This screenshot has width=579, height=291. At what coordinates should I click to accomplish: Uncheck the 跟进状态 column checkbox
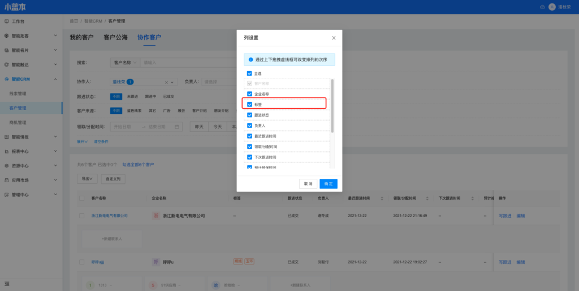[249, 115]
